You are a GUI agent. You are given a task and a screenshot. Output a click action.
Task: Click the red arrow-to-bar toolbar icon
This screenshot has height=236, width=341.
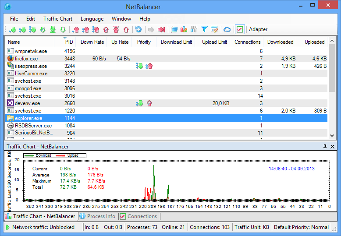tap(161, 29)
